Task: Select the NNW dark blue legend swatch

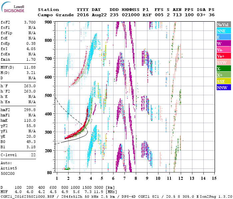Action: click(224, 87)
